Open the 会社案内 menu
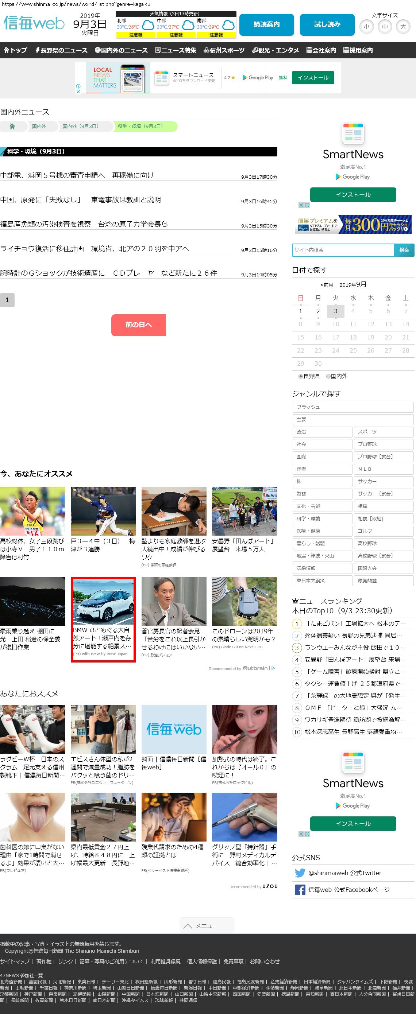 click(321, 50)
